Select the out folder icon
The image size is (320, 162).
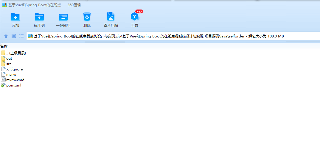3,59
